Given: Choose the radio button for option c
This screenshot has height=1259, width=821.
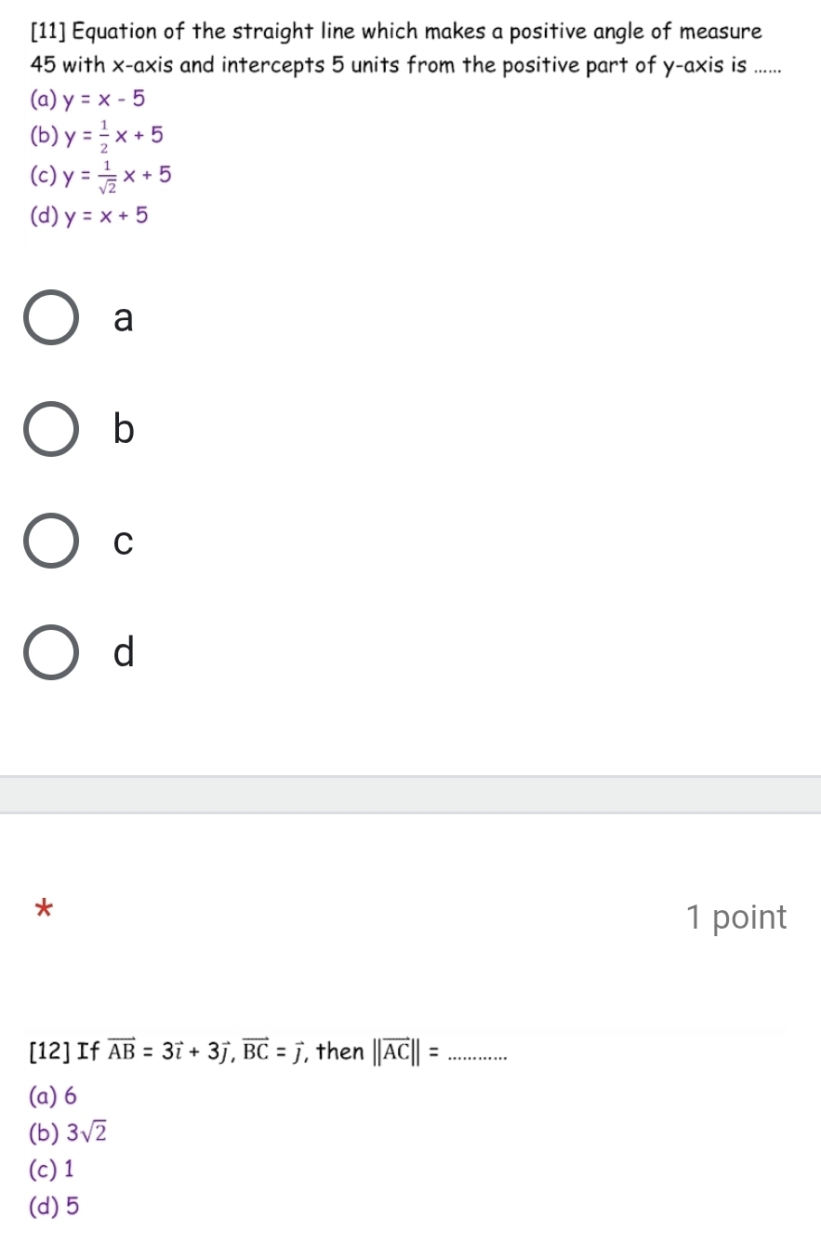Looking at the screenshot, I should (x=51, y=541).
